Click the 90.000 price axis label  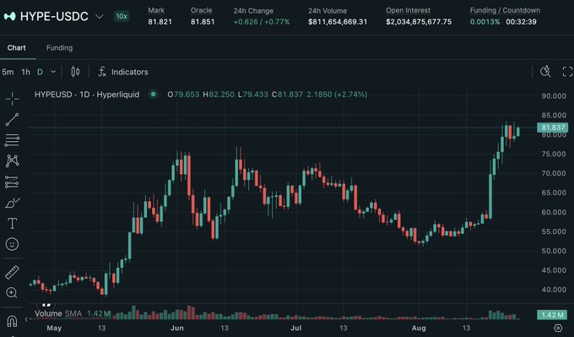[554, 96]
